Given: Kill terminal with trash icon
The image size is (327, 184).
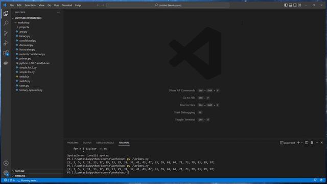Looking at the screenshot, I should tap(312, 143).
